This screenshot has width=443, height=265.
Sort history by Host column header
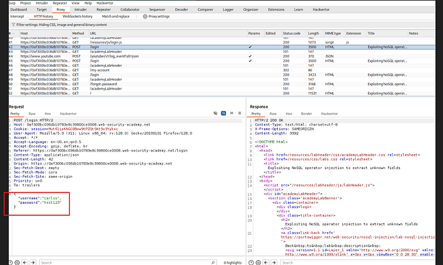(x=45, y=33)
